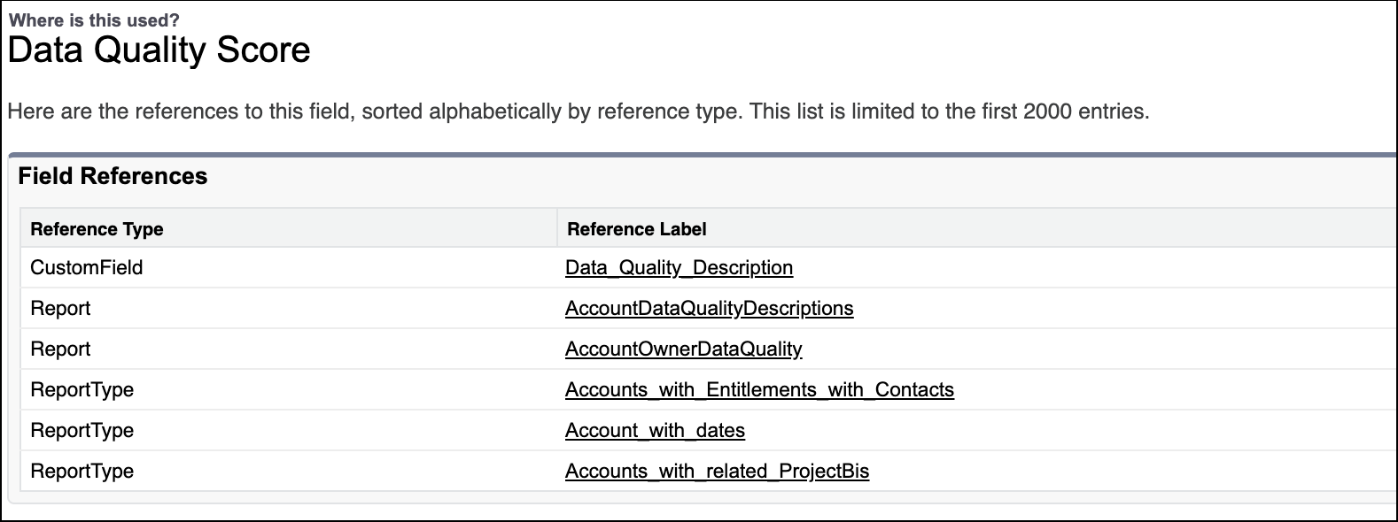
Task: Open the Accounts_with_related_ProjectBis link
Action: [x=717, y=471]
